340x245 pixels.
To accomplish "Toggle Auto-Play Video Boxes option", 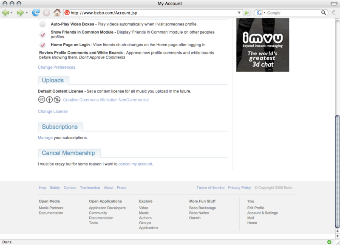I will point(42,24).
